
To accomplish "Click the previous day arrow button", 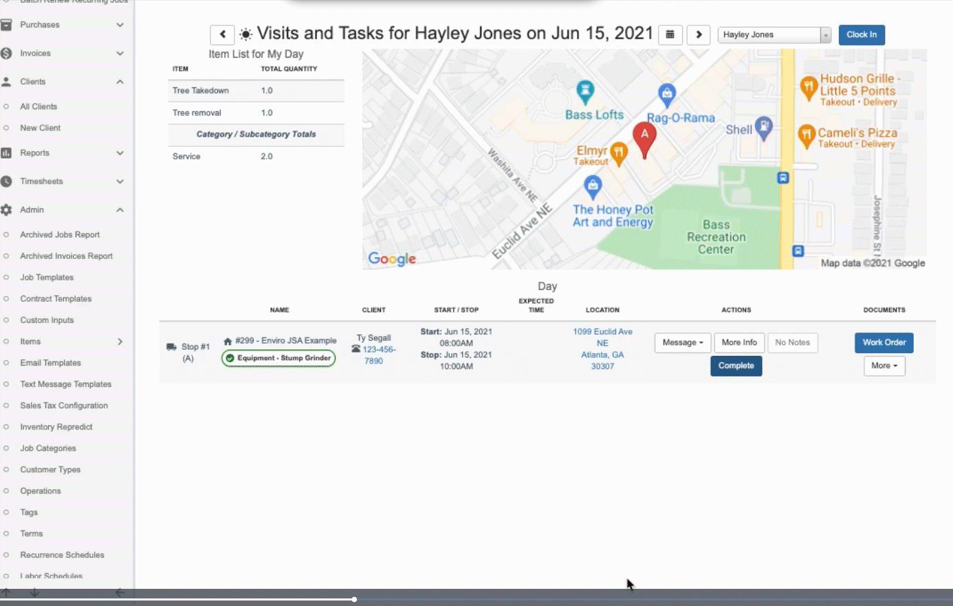I will pyautogui.click(x=222, y=34).
